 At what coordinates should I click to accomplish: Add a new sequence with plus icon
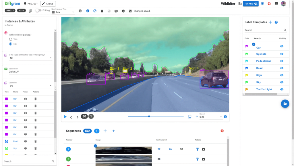click(105, 131)
